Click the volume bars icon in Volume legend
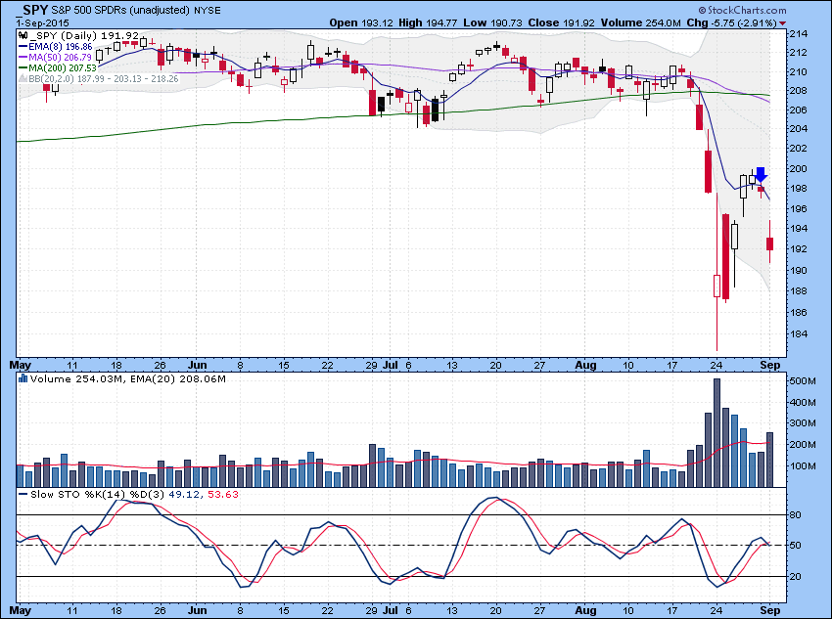The width and height of the screenshot is (832, 619). (x=23, y=378)
